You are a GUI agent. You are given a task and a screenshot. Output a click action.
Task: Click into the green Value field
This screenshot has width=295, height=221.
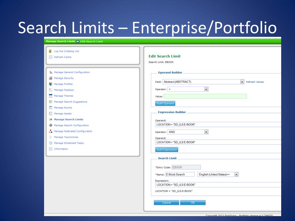(x=205, y=96)
